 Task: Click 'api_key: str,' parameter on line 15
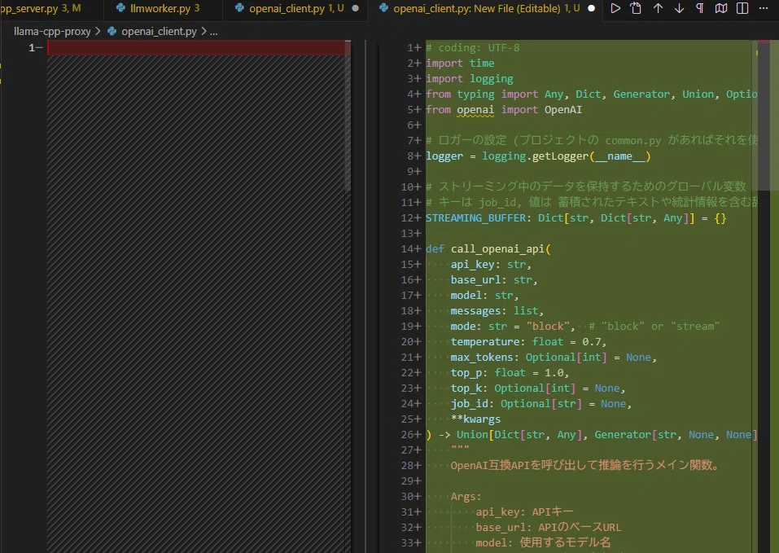[x=491, y=265]
